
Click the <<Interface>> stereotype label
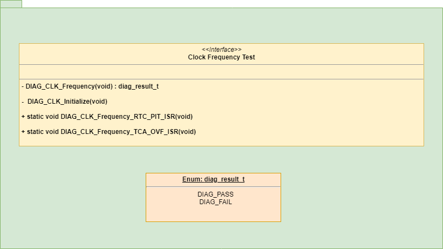(221, 50)
